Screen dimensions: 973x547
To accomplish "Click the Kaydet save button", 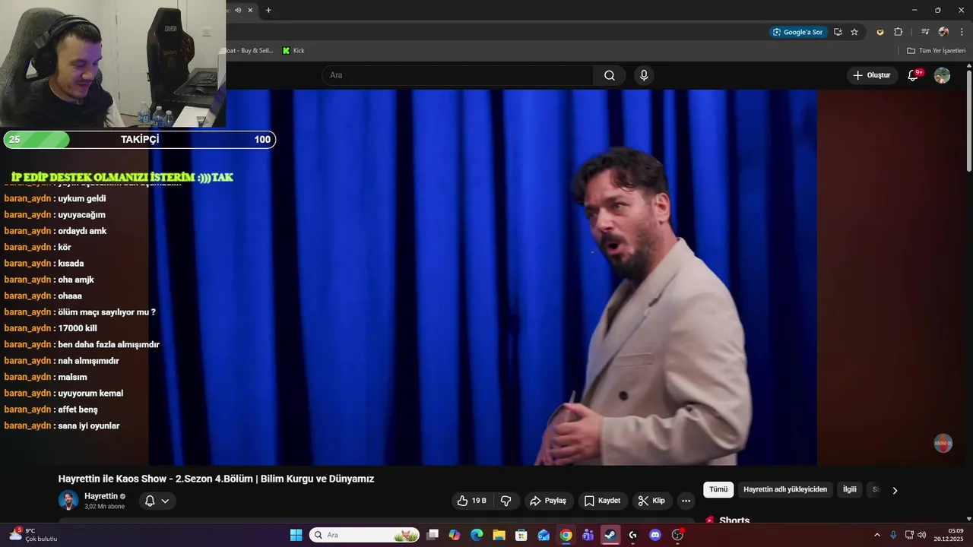I will (602, 501).
